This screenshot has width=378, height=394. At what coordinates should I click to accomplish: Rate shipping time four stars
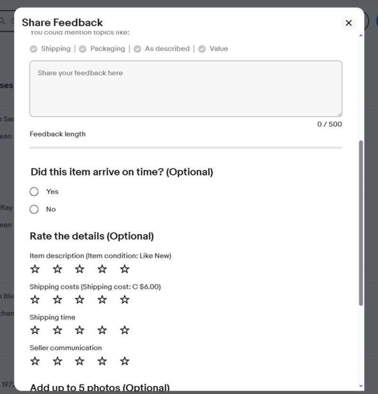coord(102,330)
